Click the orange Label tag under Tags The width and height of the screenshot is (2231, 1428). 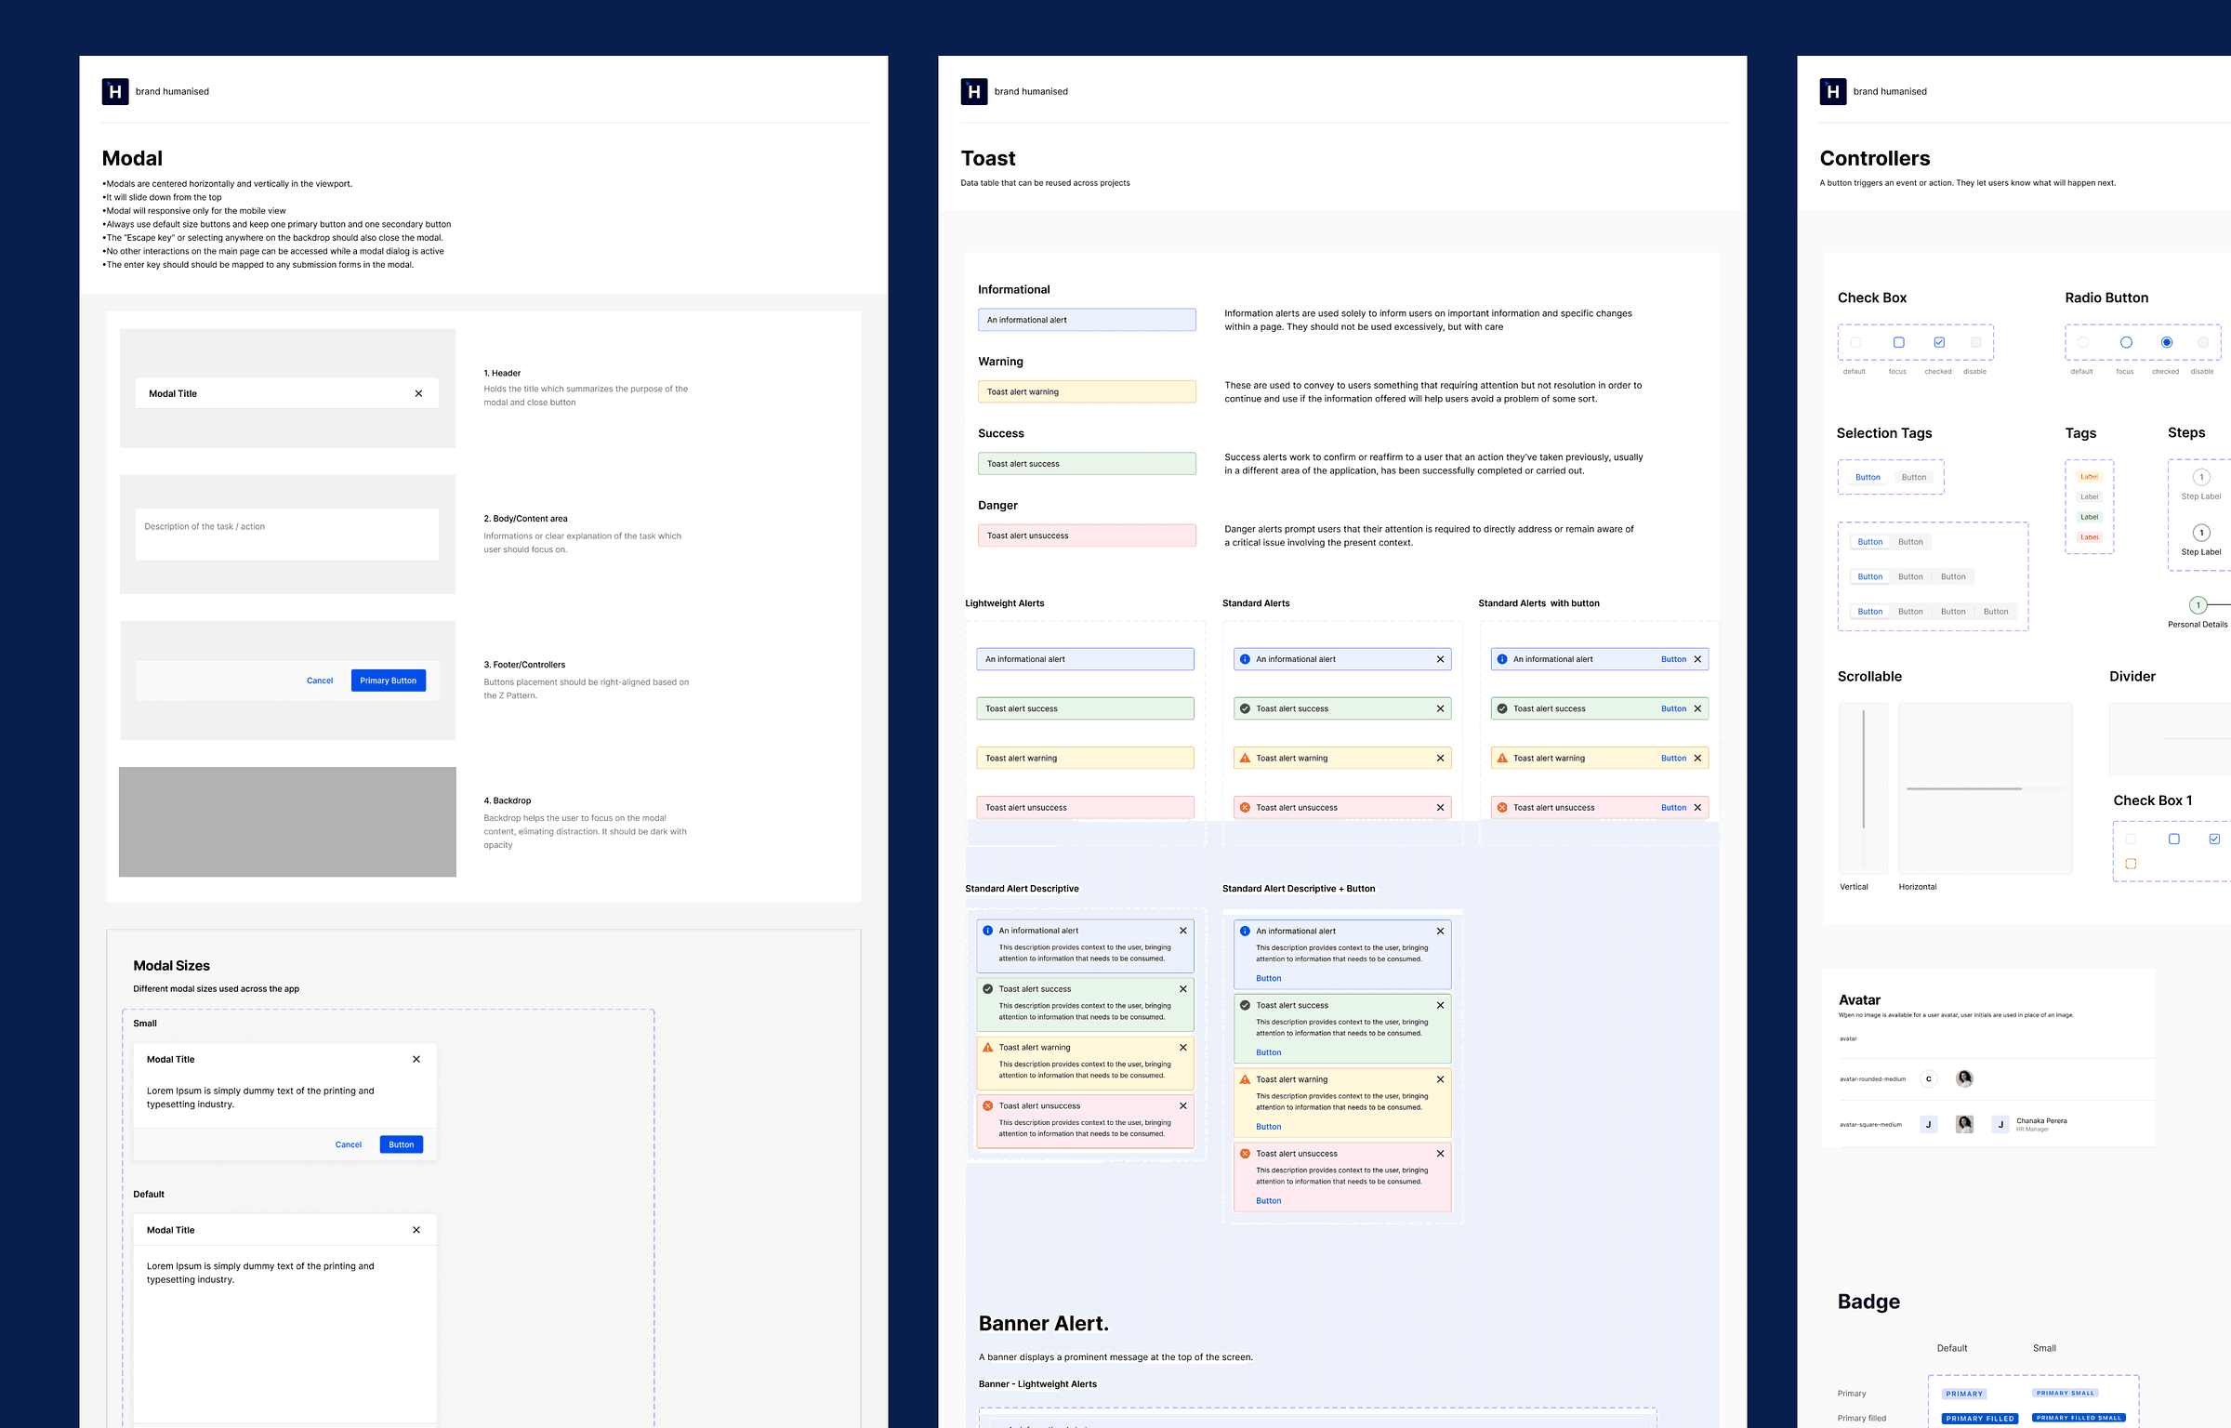click(x=2090, y=477)
